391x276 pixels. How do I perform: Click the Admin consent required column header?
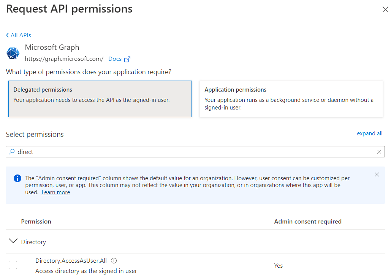pyautogui.click(x=309, y=221)
